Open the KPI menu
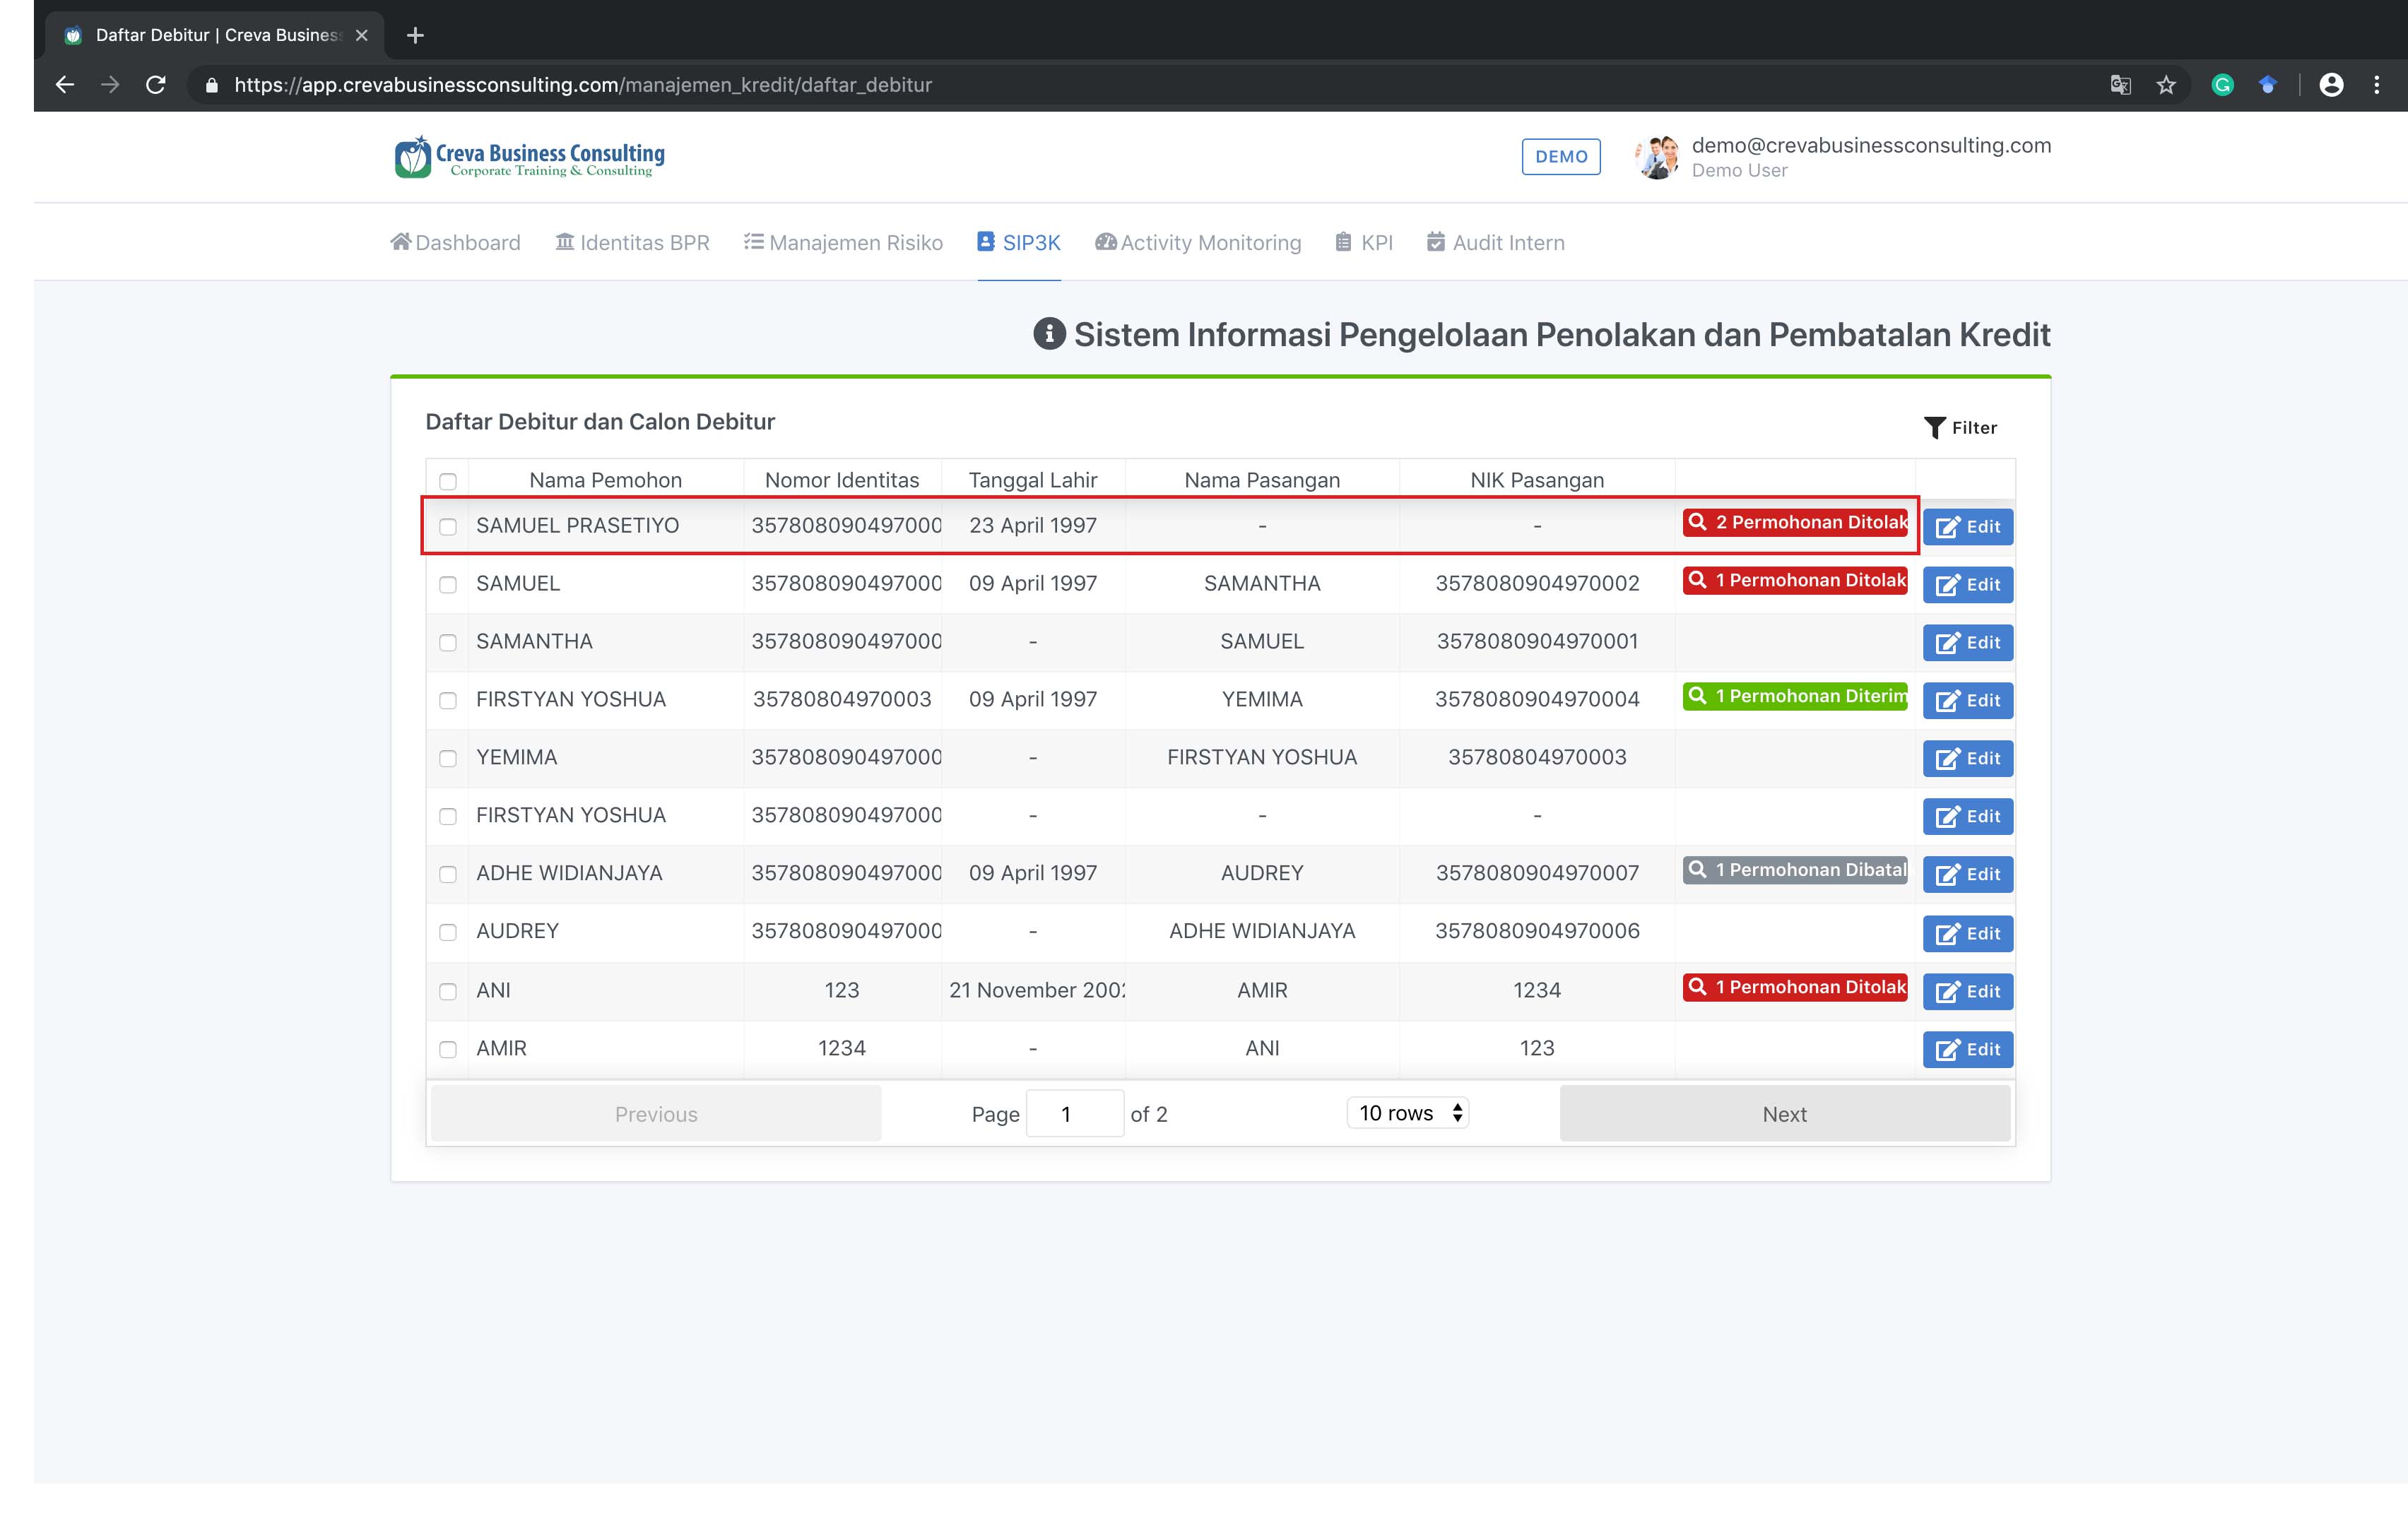Screen dimensions: 2408x1523 click(x=1364, y=243)
